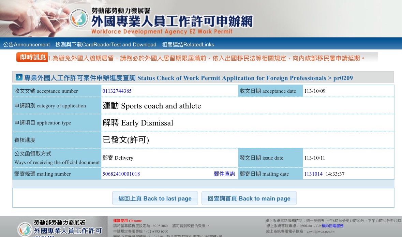402x237 pixels.
Task: Click the acceptance number 01132744385
Action: pos(117,91)
